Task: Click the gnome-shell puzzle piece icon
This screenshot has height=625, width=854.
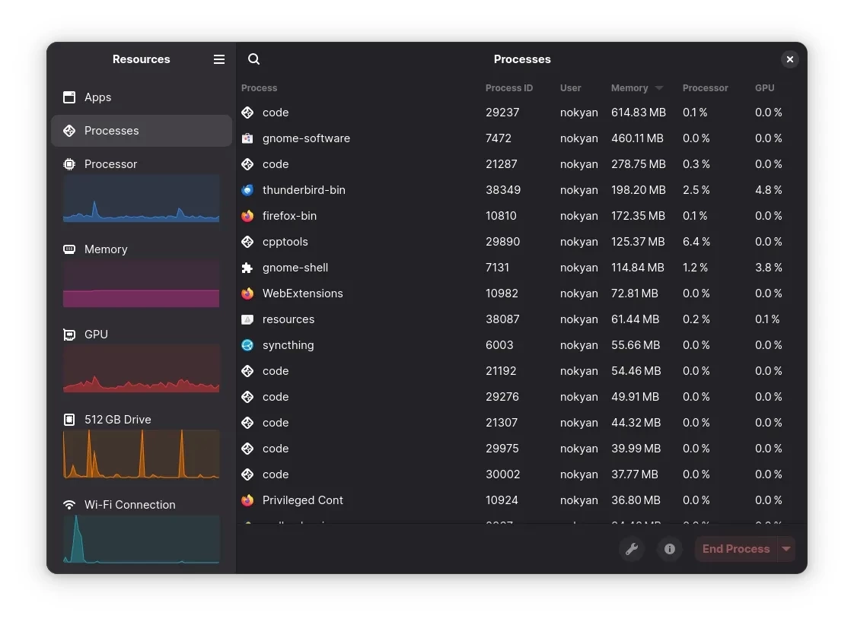Action: (247, 268)
